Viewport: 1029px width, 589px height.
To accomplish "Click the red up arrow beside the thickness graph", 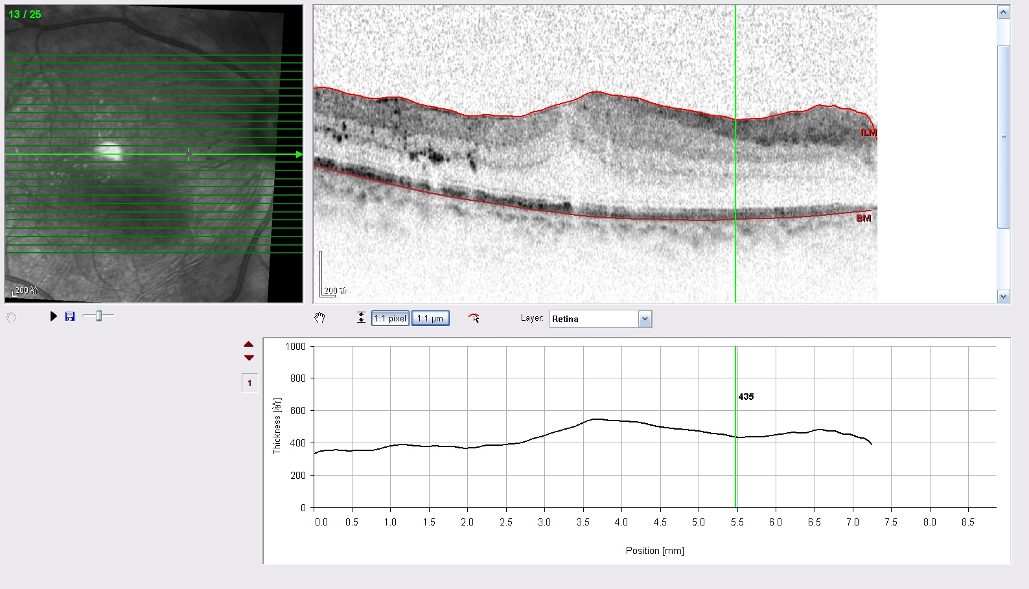I will click(249, 344).
